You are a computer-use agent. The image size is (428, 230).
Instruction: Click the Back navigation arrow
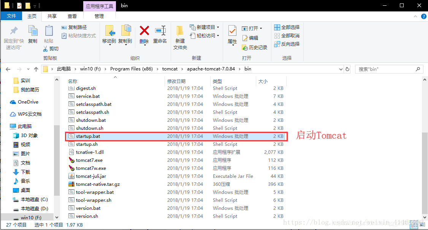[8, 69]
